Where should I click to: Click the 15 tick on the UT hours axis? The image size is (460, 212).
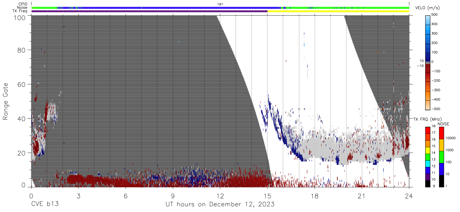267,196
